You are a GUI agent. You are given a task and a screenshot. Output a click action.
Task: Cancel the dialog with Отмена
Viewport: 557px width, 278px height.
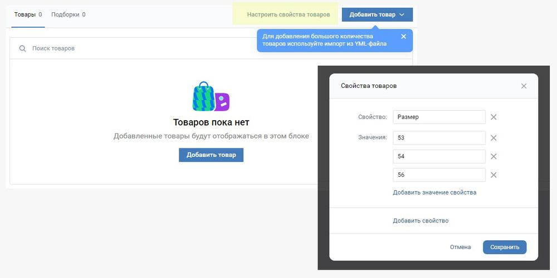click(x=461, y=247)
